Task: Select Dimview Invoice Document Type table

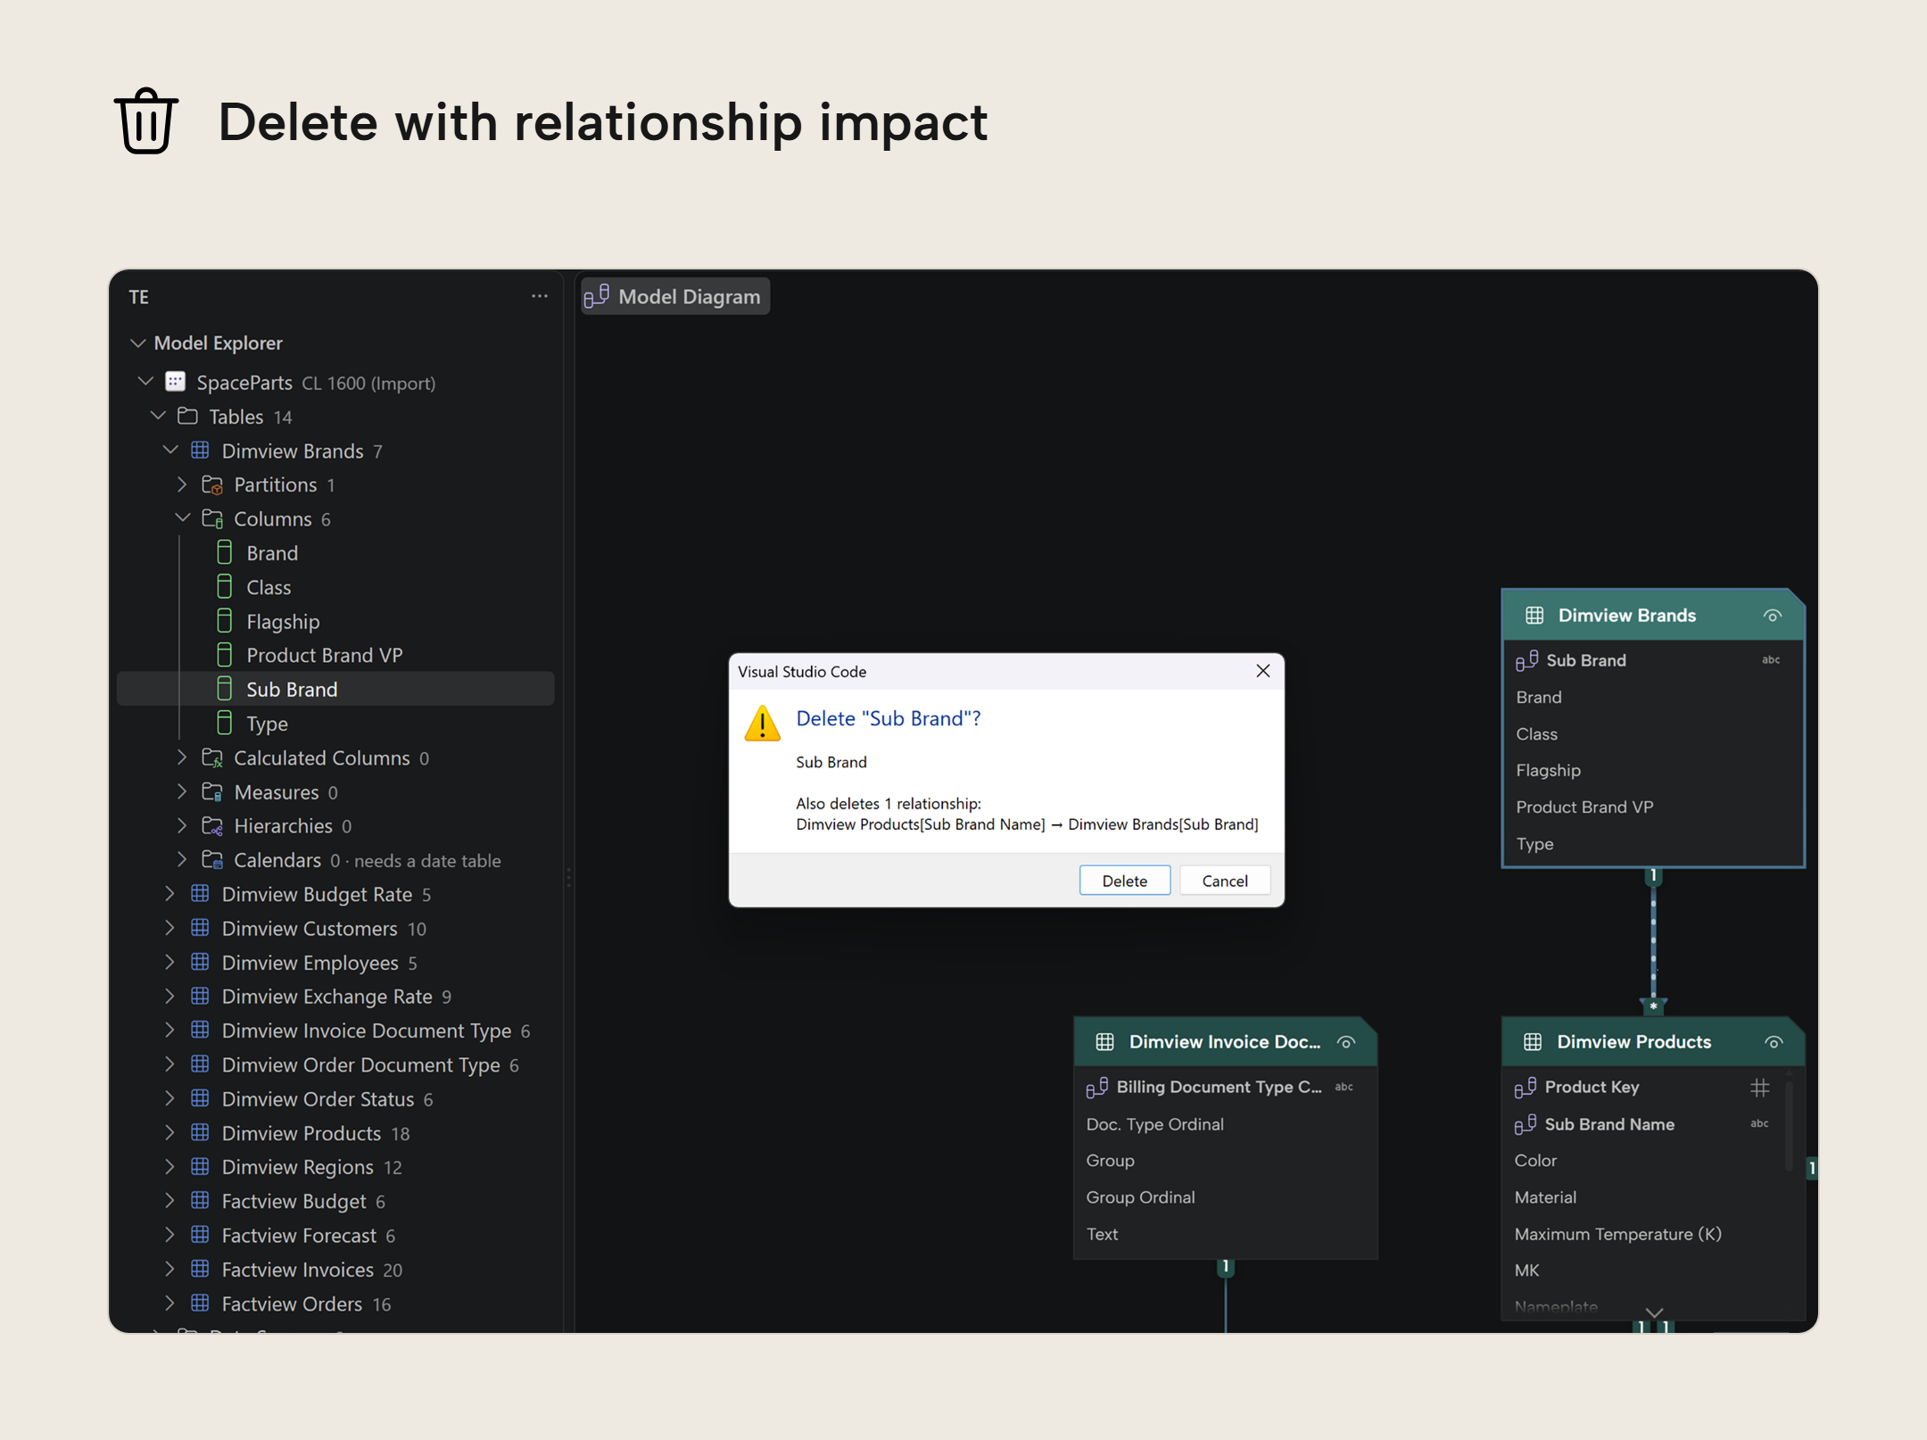Action: (335, 1030)
